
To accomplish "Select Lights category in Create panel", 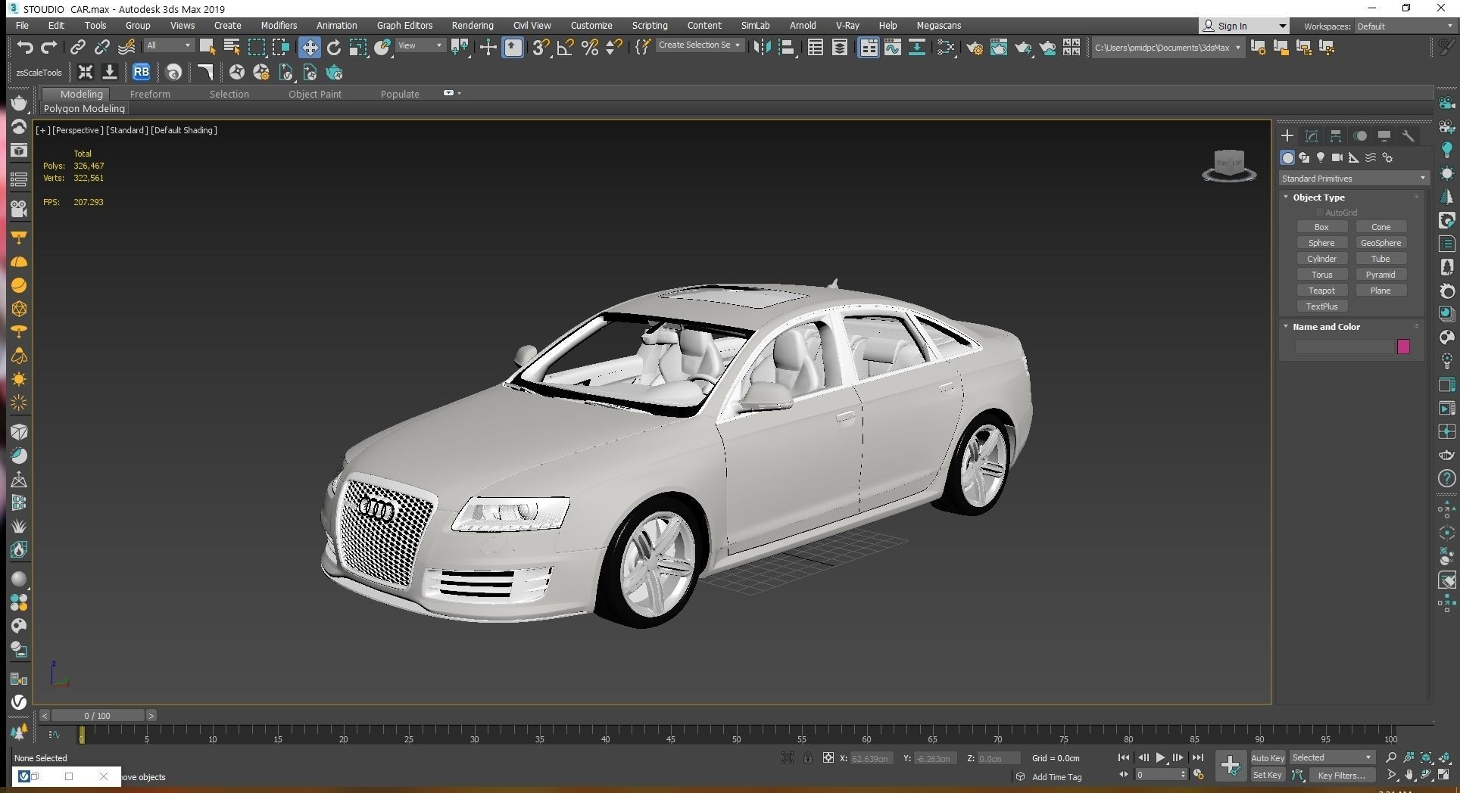I will point(1321,157).
